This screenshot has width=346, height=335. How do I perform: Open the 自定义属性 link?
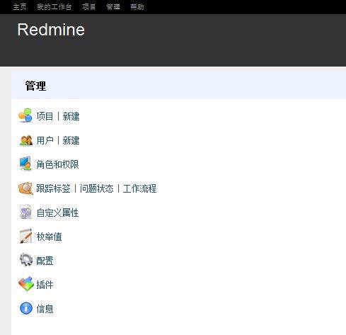57,212
